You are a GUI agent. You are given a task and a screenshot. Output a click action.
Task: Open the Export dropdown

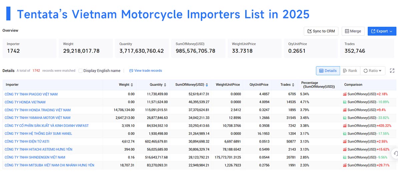(x=382, y=31)
